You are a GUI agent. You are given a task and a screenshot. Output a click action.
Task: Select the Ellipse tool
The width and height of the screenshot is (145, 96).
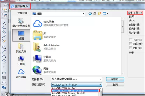pos(4,56)
